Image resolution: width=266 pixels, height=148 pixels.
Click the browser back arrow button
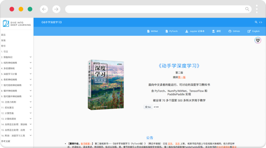[x=44, y=9]
